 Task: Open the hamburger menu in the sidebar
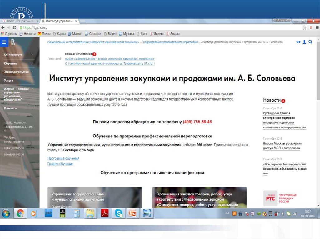point(4,42)
